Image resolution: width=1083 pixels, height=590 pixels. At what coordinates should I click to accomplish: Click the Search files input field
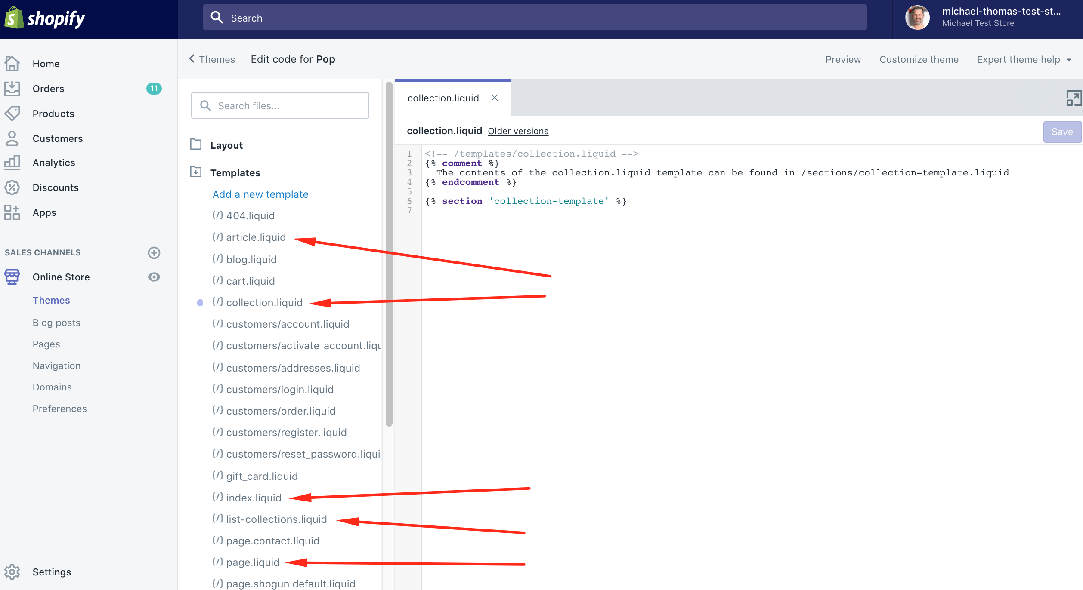pos(280,105)
